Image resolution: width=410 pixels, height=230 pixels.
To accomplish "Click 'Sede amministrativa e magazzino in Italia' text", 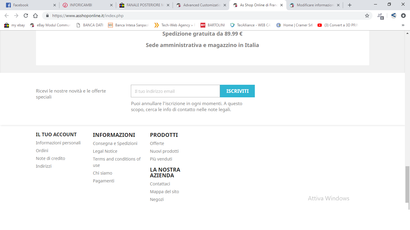I will pos(202,45).
